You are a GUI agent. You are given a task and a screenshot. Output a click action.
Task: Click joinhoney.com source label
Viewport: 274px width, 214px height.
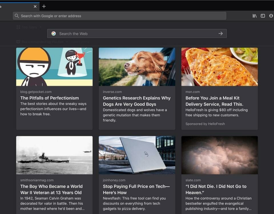click(x=114, y=180)
